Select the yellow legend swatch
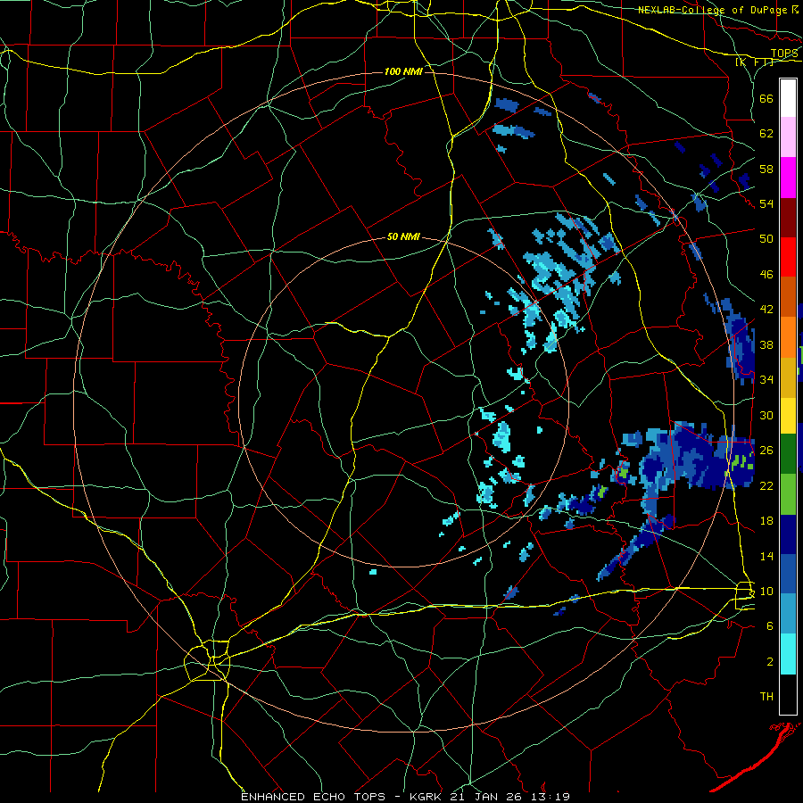This screenshot has height=803, width=803. coord(788,415)
